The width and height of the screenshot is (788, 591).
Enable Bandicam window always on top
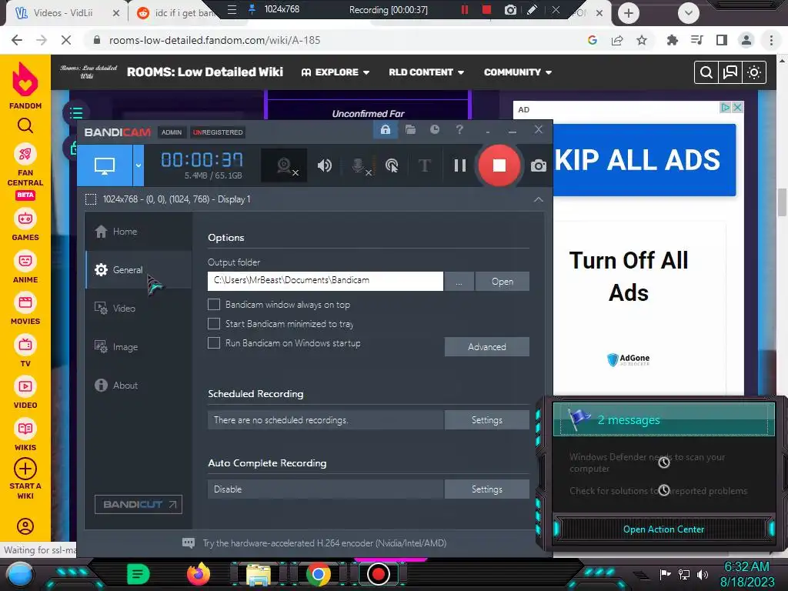pos(214,305)
